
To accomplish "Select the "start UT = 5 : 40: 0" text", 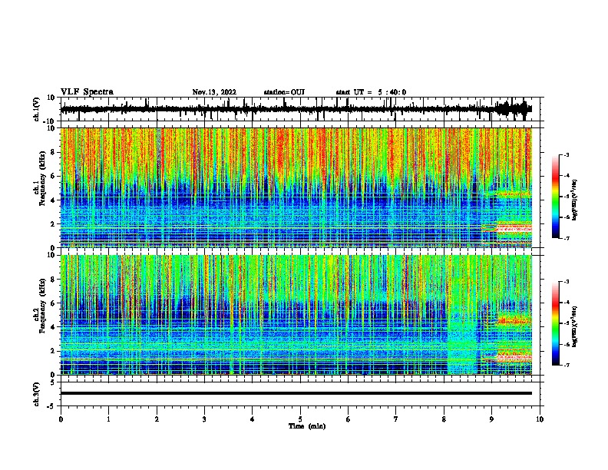I will (x=371, y=92).
